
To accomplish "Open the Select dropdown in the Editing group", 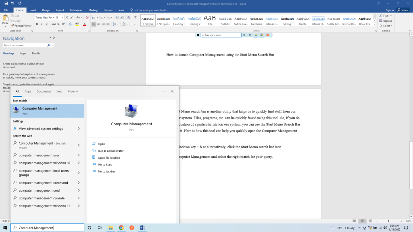I will [386, 25].
